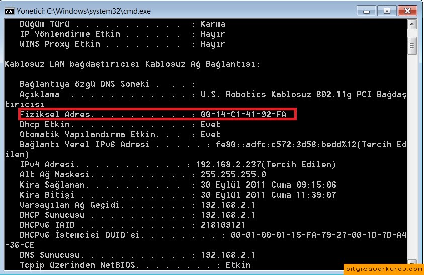Click lease obtained time 09:15:06
The width and height of the screenshot is (424, 275).
pyautogui.click(x=316, y=185)
